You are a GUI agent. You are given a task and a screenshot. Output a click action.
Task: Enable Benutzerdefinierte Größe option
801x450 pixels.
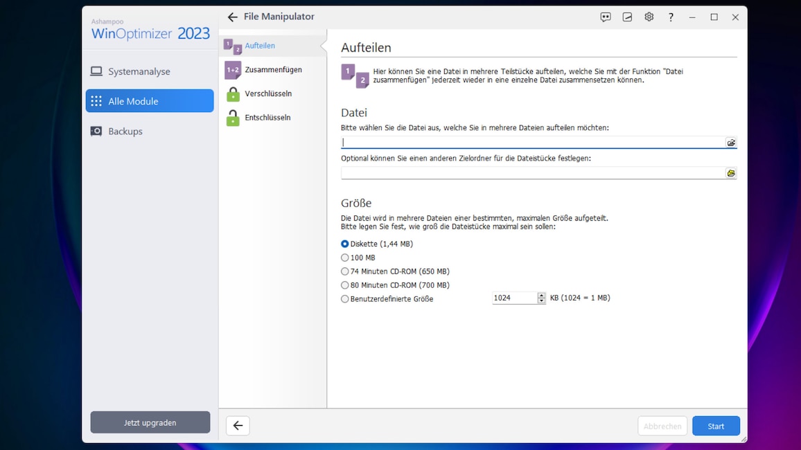click(345, 299)
